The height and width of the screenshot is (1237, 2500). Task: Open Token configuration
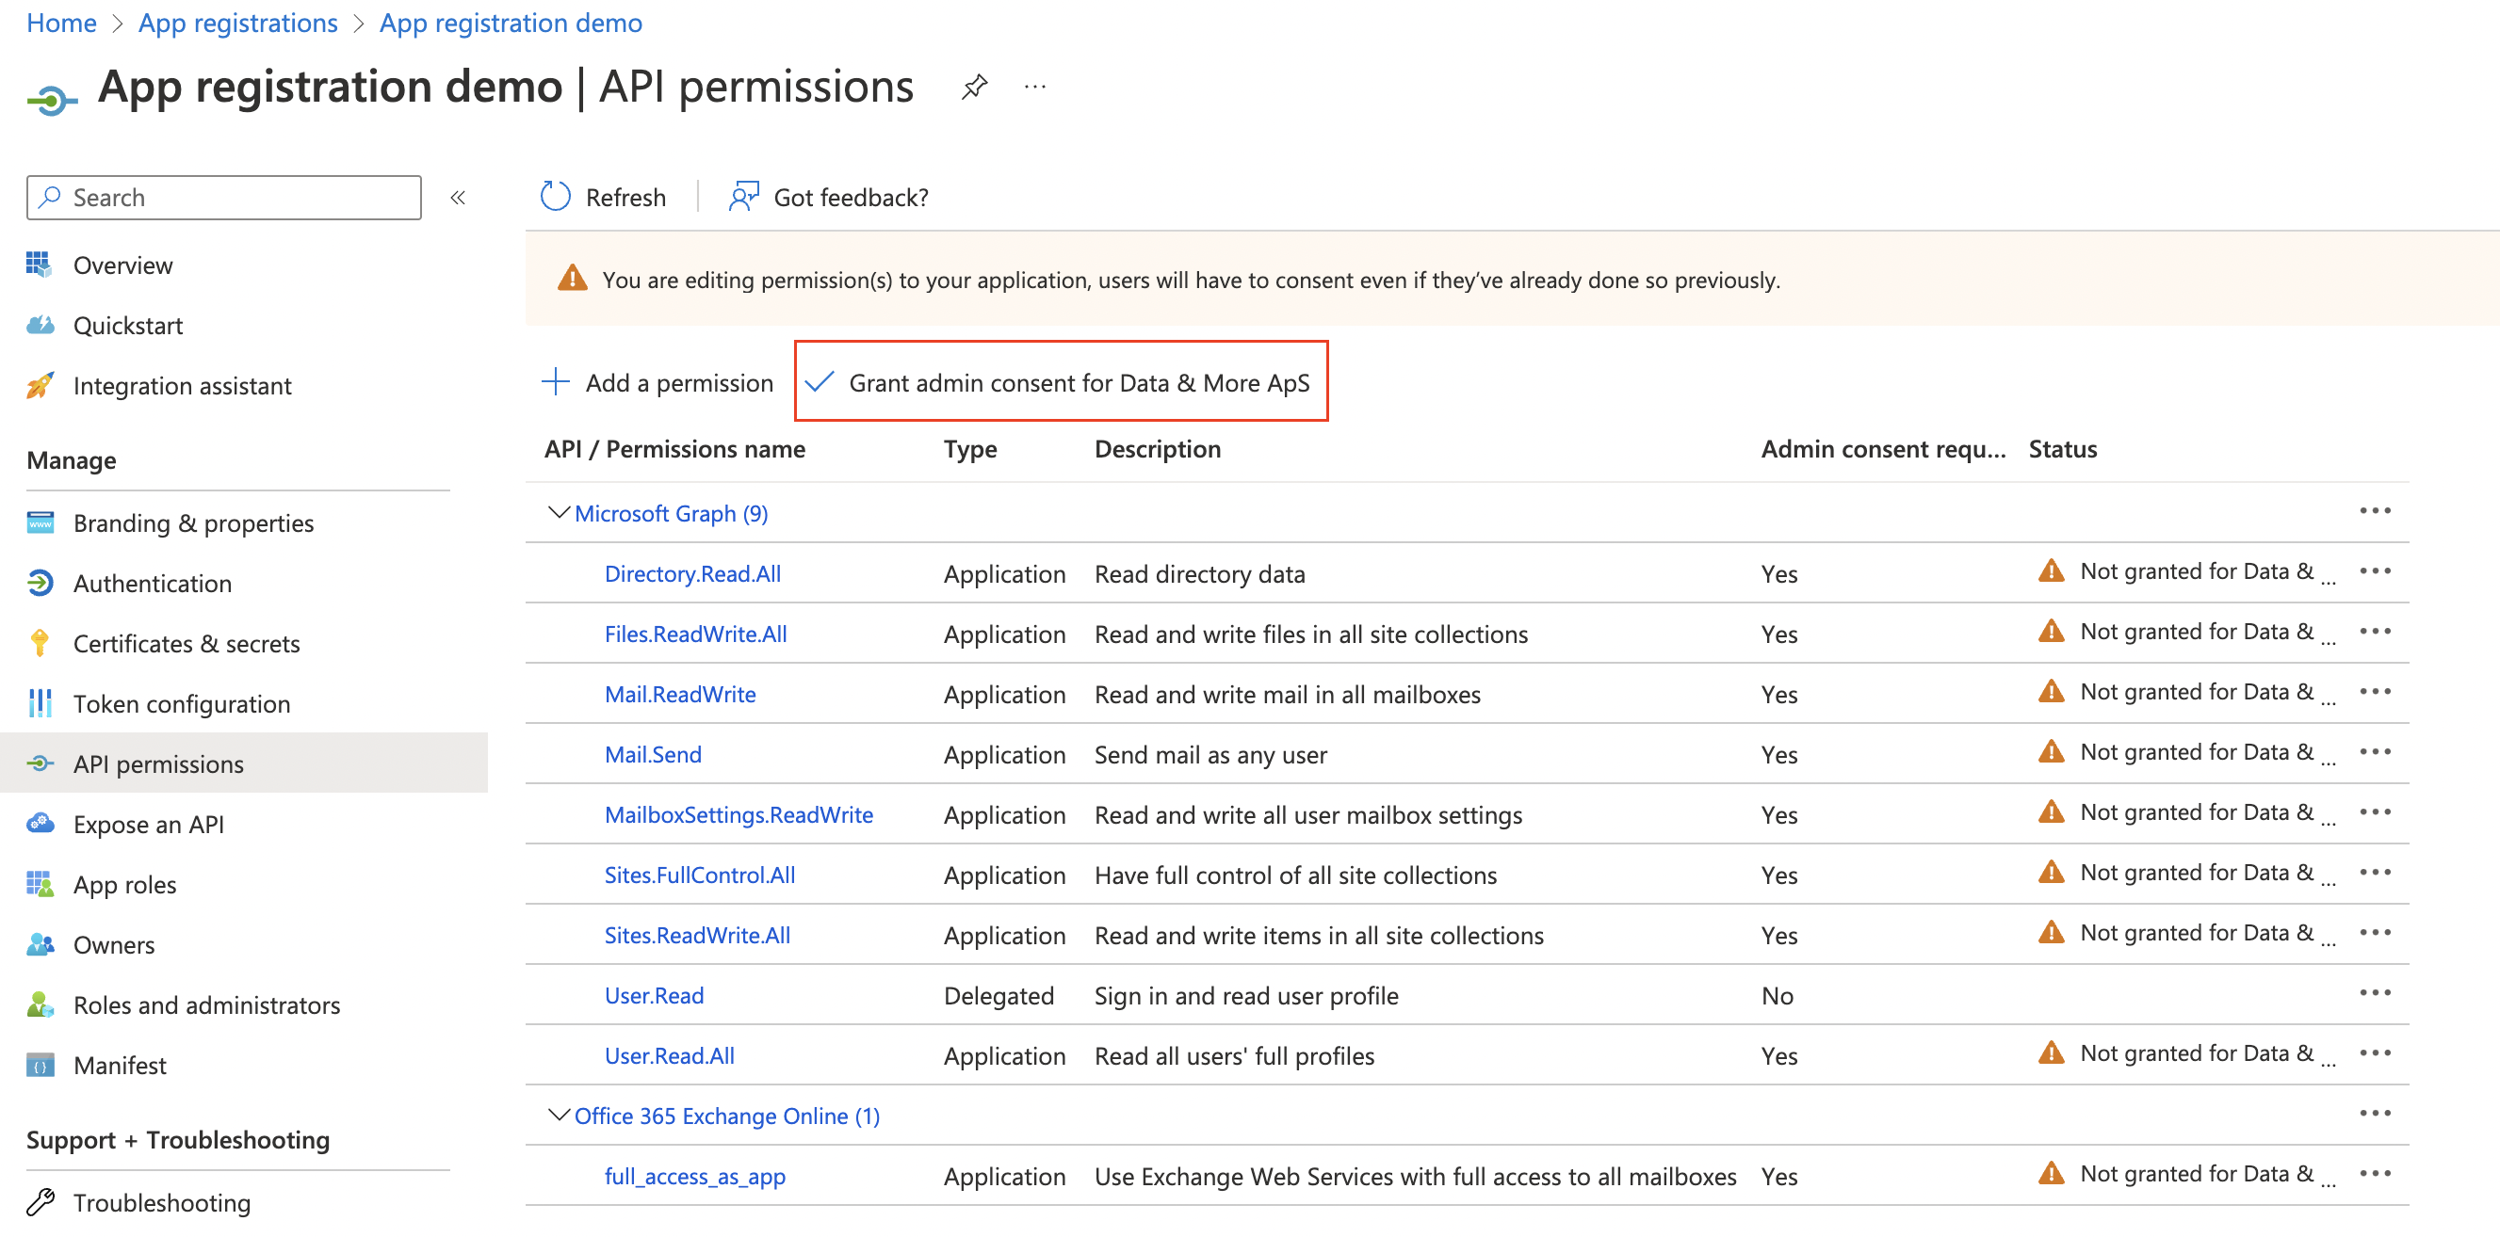182,703
